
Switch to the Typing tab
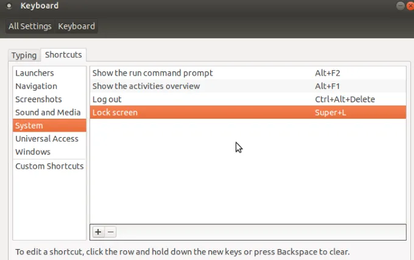tap(24, 55)
